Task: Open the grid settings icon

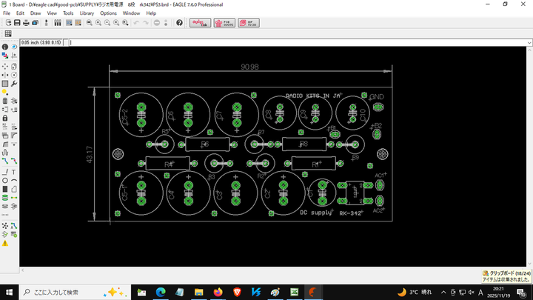Action: coord(8,34)
